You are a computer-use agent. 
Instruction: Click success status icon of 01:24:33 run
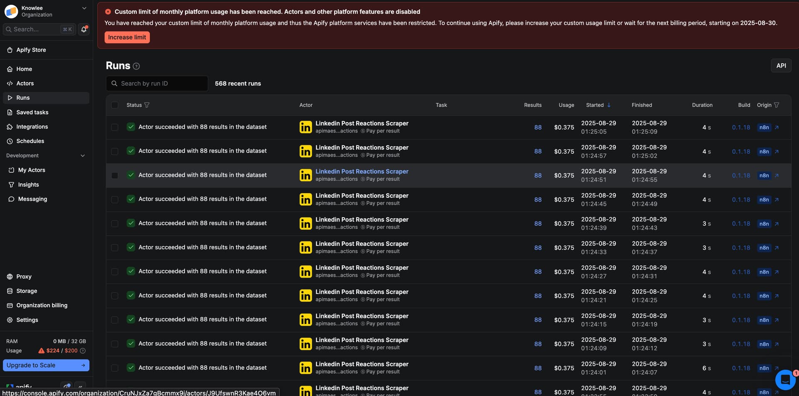(131, 247)
